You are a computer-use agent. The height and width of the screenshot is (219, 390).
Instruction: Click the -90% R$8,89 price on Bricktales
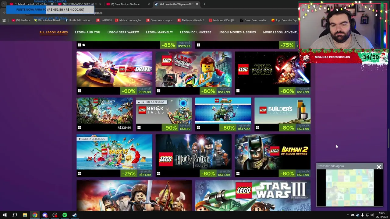(177, 127)
